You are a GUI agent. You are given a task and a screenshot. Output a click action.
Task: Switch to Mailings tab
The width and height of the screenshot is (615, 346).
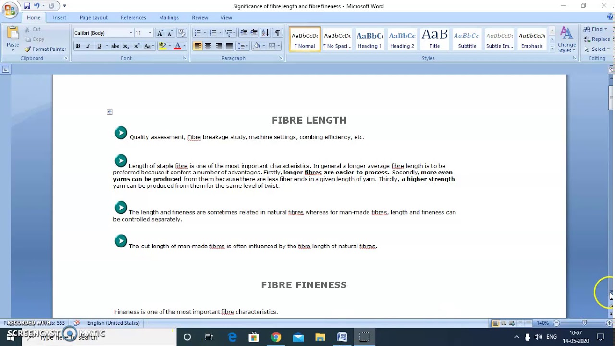(x=169, y=17)
